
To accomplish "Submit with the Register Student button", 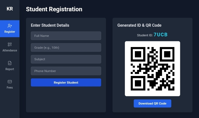I will click(66, 83).
